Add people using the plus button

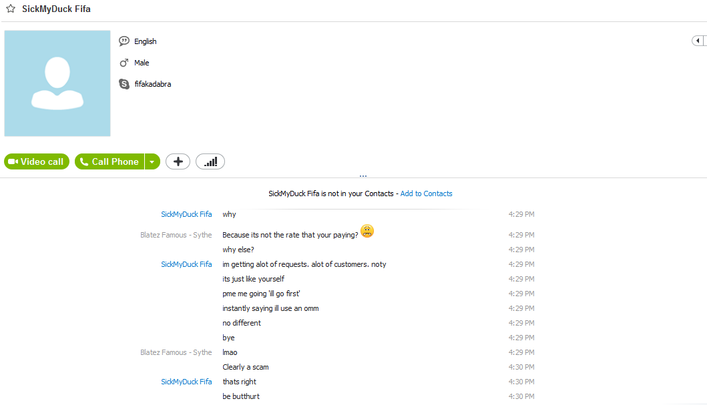click(x=178, y=161)
